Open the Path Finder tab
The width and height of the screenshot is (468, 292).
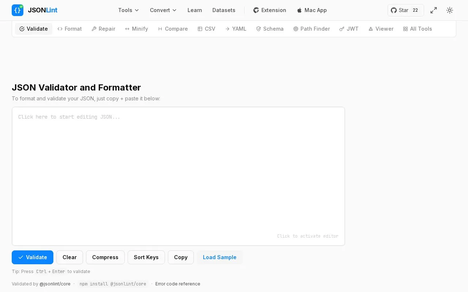[312, 29]
